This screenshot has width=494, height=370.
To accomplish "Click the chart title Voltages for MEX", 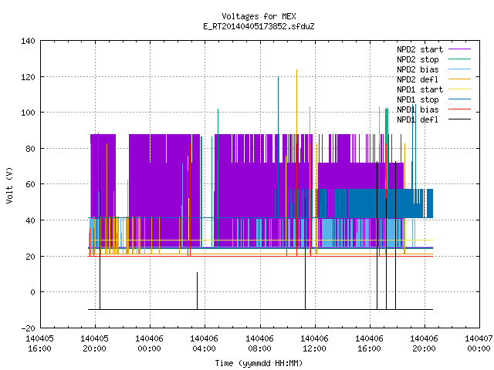I will pyautogui.click(x=259, y=16).
